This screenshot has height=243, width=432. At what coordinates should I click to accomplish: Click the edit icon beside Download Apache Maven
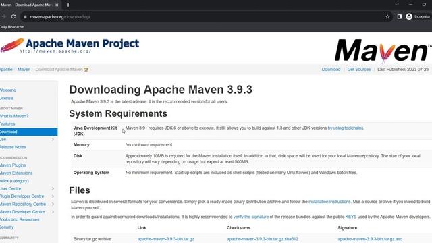(86, 70)
